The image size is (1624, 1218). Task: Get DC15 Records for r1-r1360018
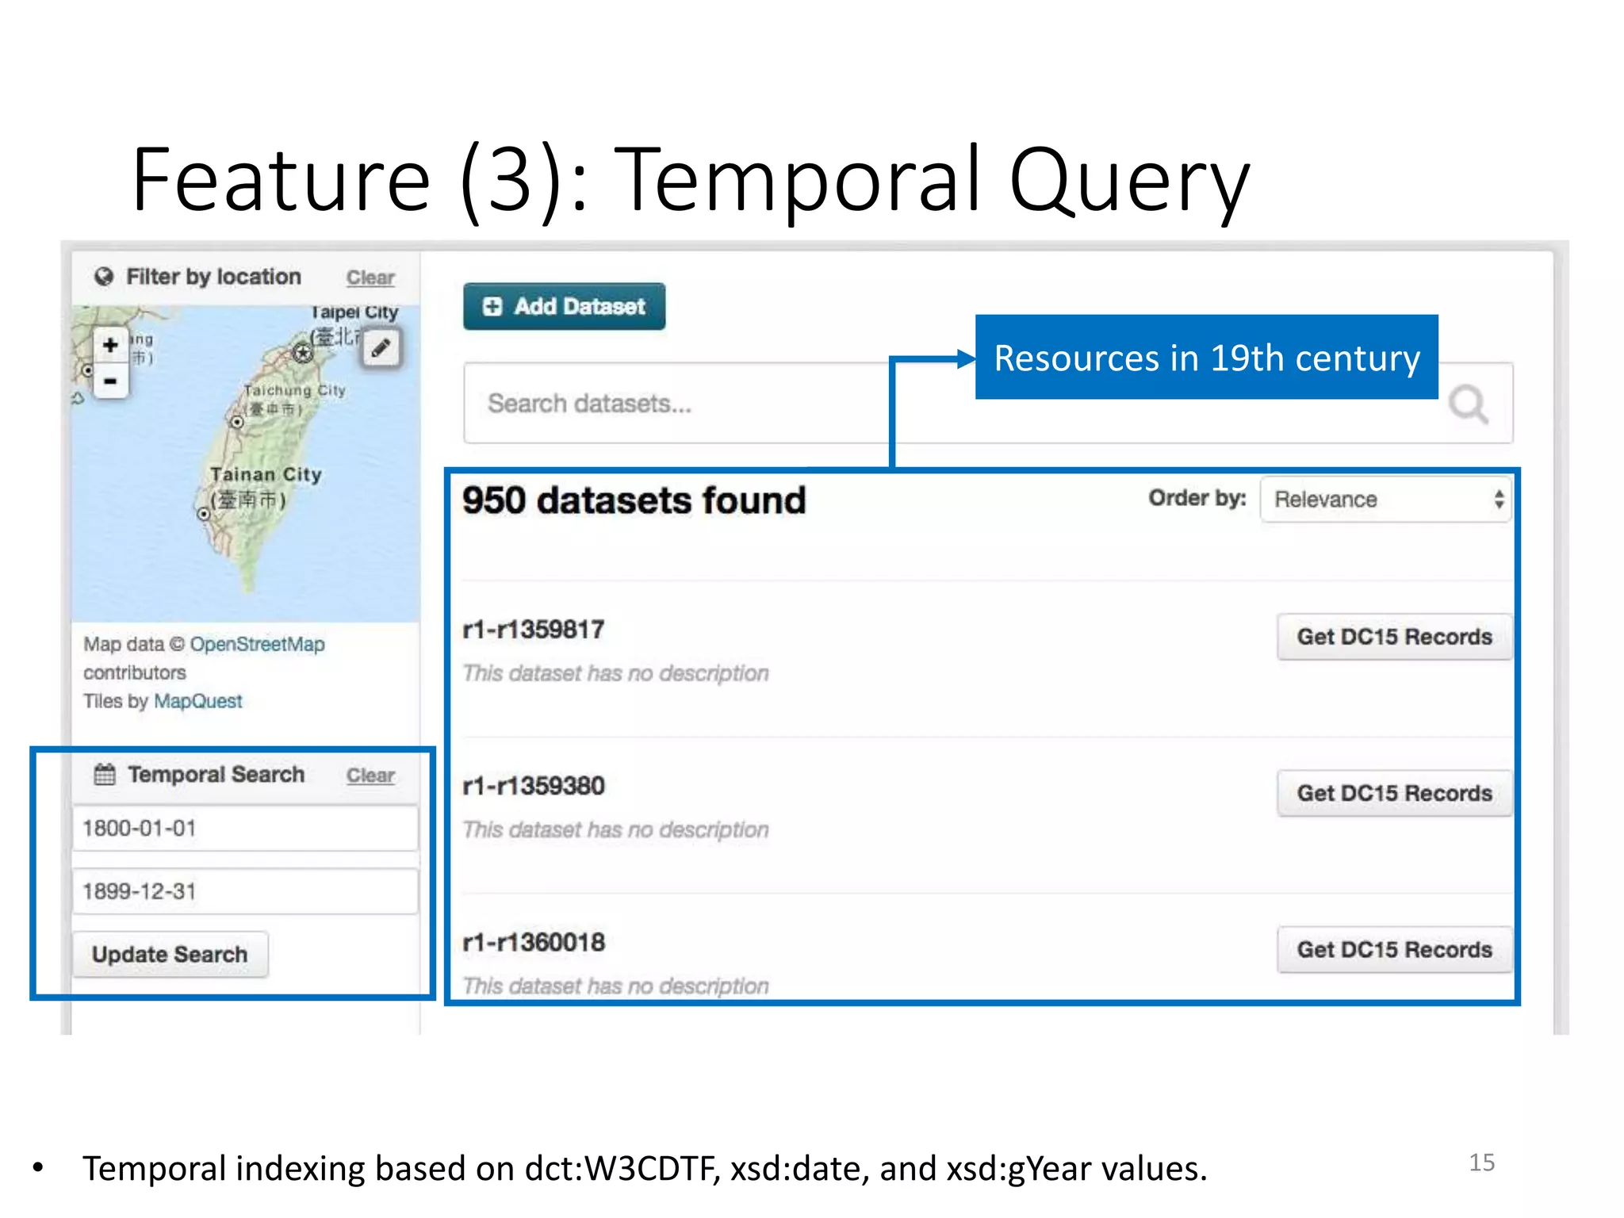[1394, 949]
